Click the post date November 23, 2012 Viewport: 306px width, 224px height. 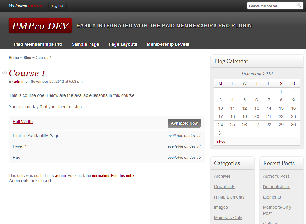tap(47, 82)
